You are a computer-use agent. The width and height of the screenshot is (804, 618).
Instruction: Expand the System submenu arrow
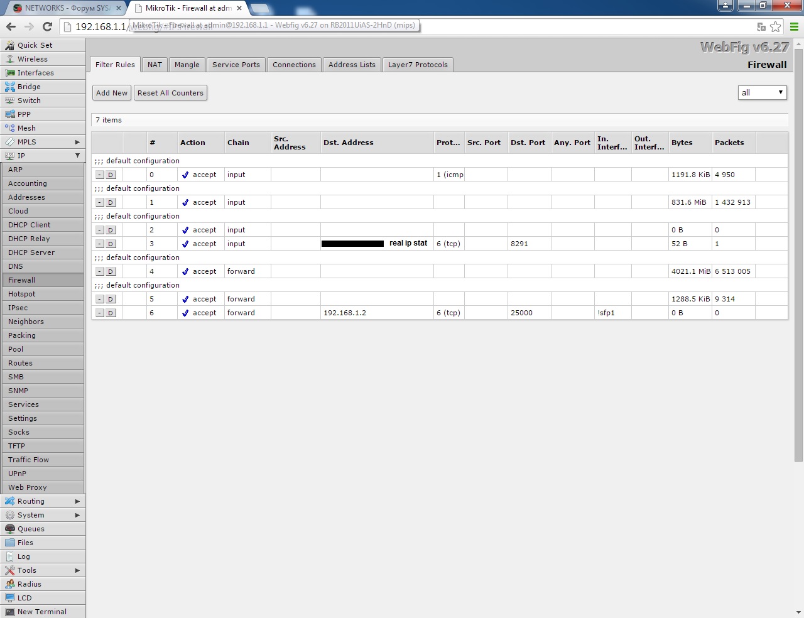tap(77, 515)
